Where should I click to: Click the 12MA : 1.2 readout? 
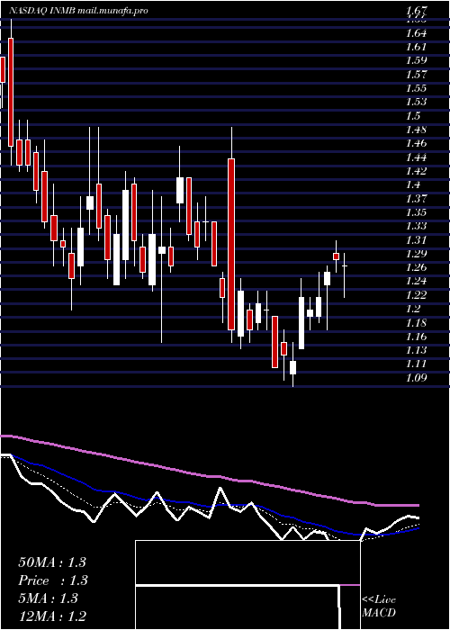(x=52, y=616)
